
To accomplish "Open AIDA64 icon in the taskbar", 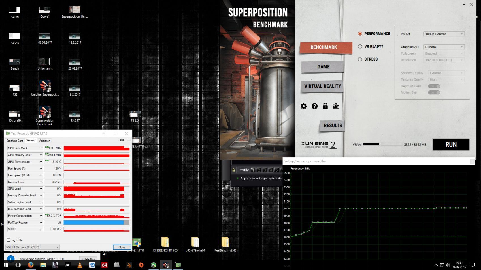I will click(x=105, y=265).
